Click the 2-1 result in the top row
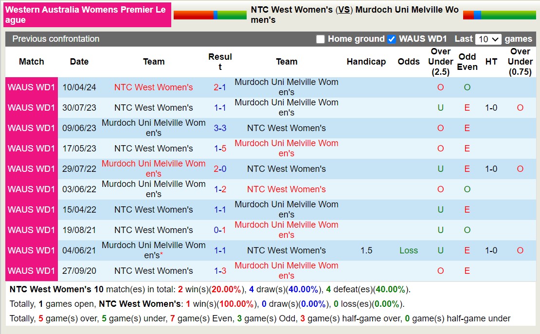This screenshot has width=540, height=334. pyautogui.click(x=220, y=87)
